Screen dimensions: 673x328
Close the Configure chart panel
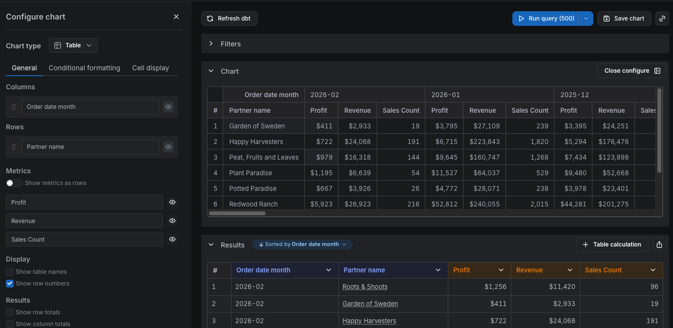(176, 17)
